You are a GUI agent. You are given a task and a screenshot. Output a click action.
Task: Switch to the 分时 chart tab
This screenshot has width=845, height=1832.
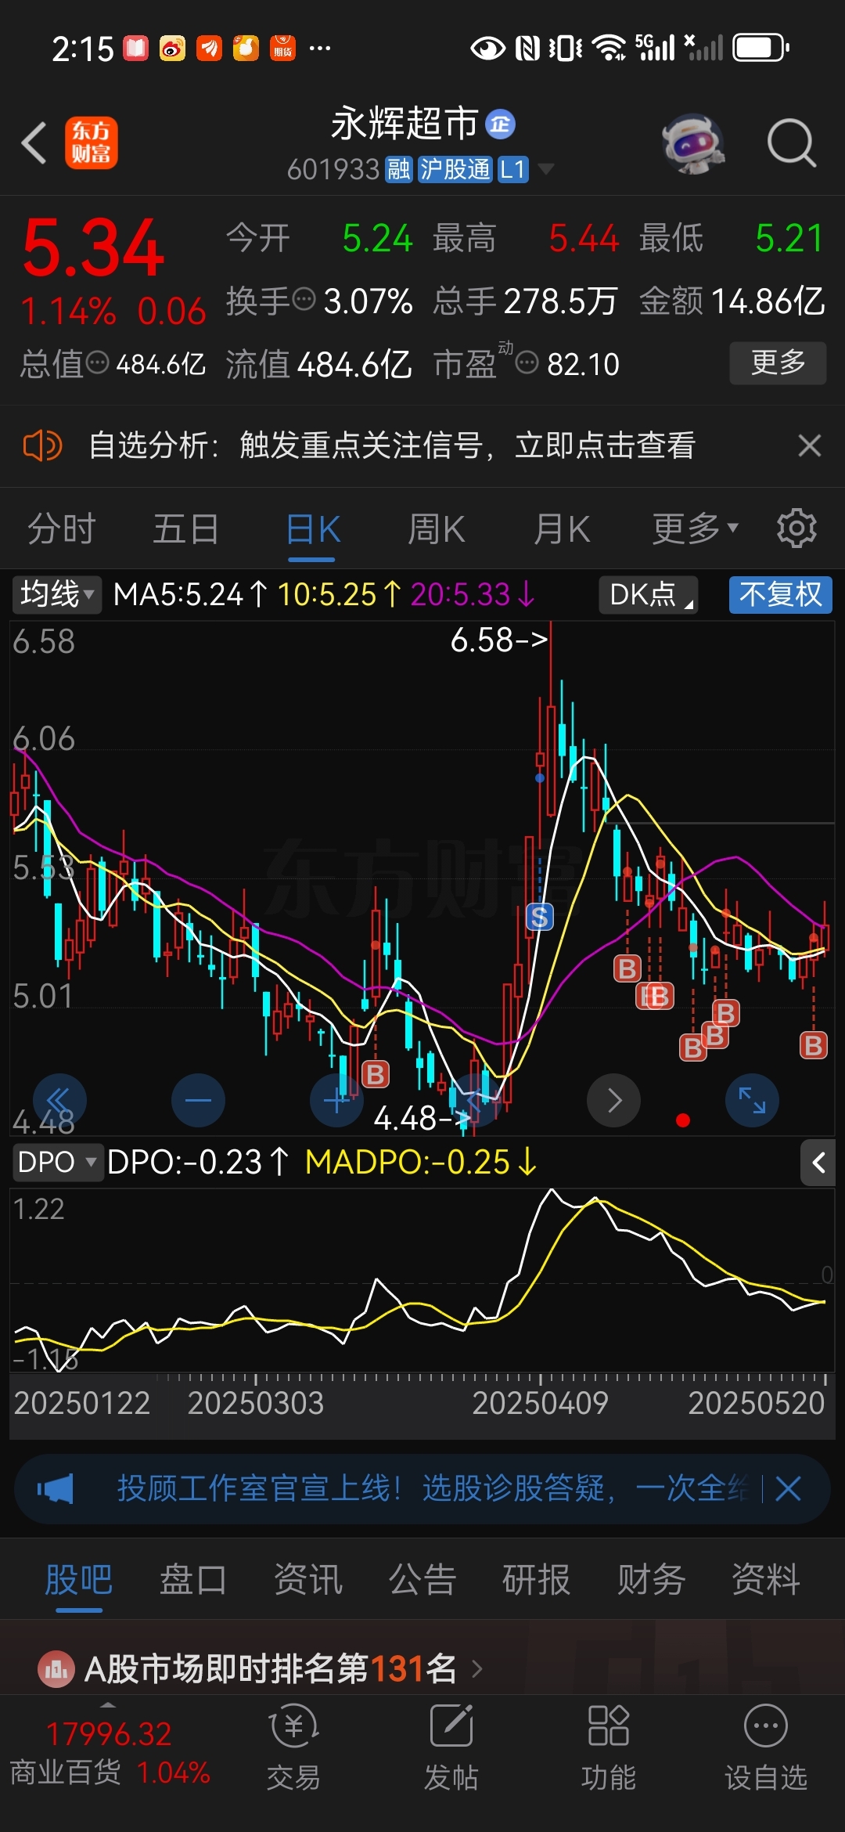[62, 529]
